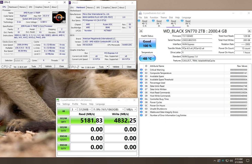The height and width of the screenshot is (164, 252).
Task: Open Graphics tab in CPU-Z Mainboard window
Action: [x=106, y=8]
